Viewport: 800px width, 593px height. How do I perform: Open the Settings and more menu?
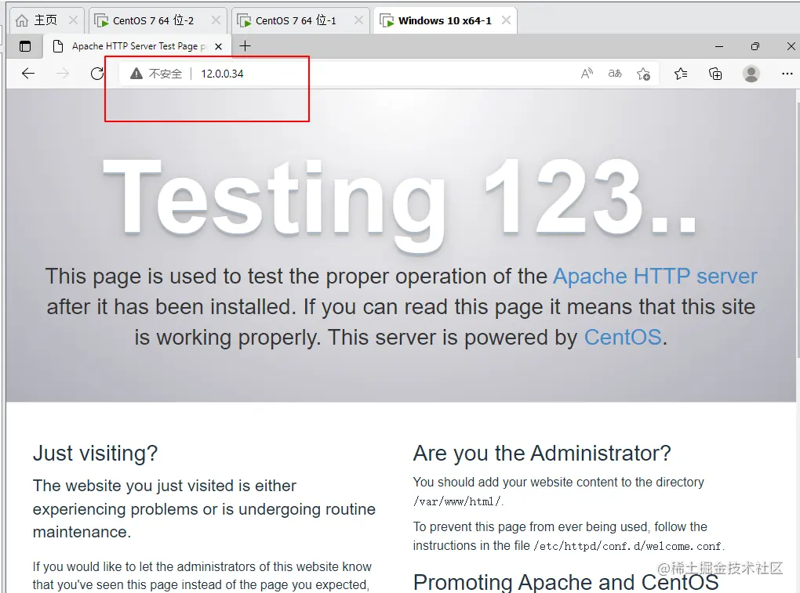pos(787,74)
